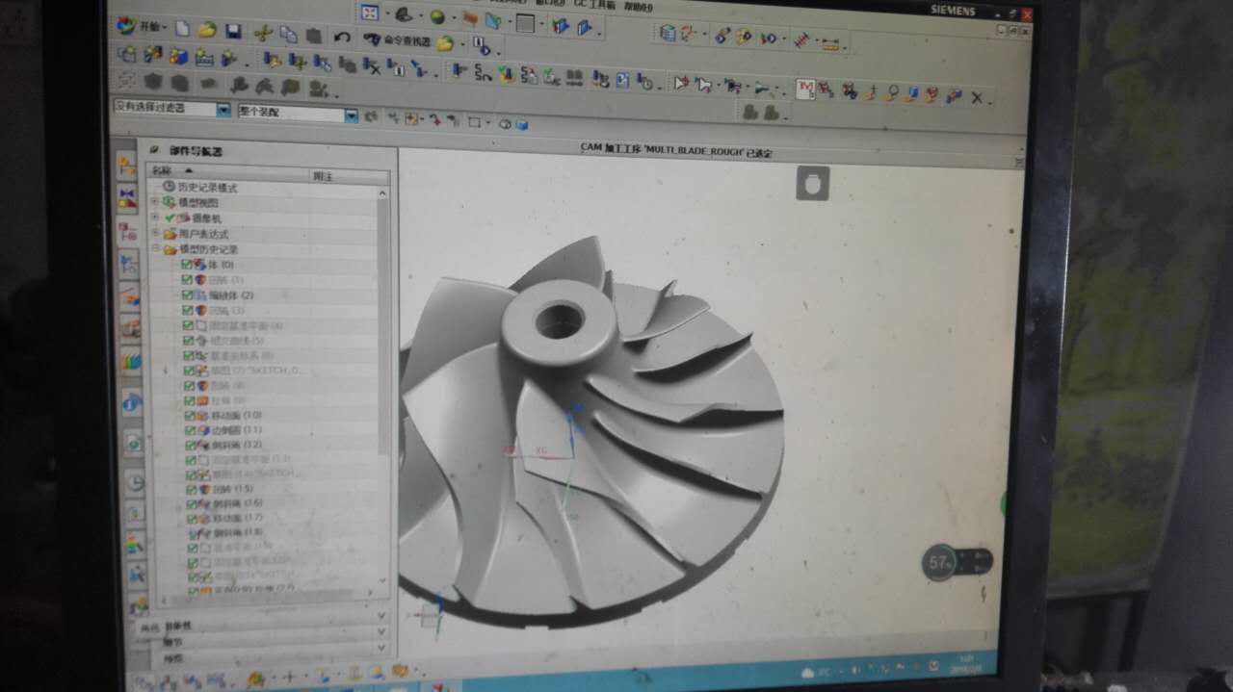This screenshot has height=692, width=1233.
Task: Save the part using the floppy disk icon
Action: (x=233, y=31)
